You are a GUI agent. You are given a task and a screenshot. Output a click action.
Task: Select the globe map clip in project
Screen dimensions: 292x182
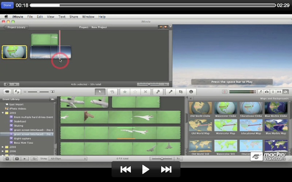pos(14,52)
